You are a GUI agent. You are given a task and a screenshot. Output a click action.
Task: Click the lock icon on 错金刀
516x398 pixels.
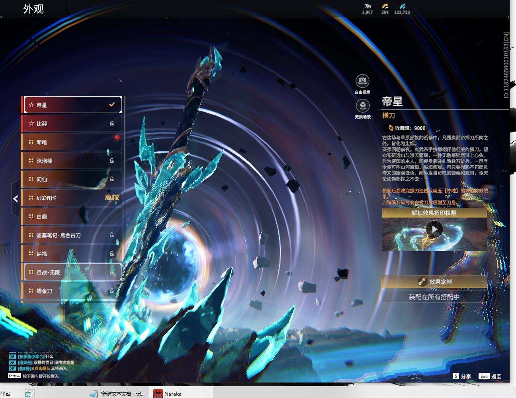pyautogui.click(x=112, y=291)
